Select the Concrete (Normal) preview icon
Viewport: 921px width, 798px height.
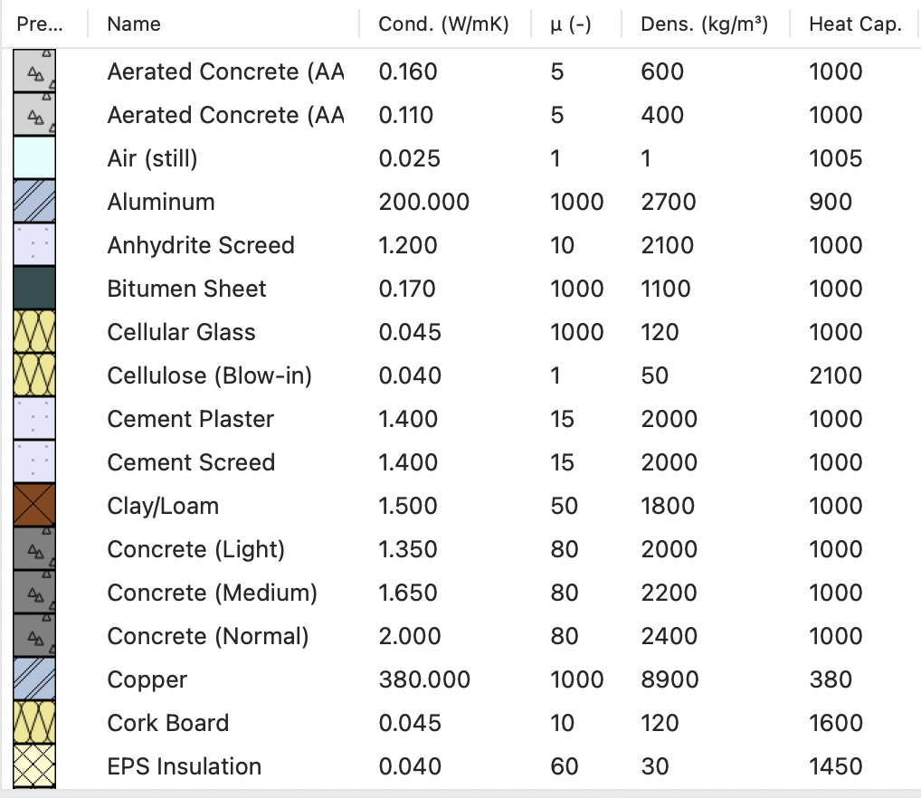(34, 636)
